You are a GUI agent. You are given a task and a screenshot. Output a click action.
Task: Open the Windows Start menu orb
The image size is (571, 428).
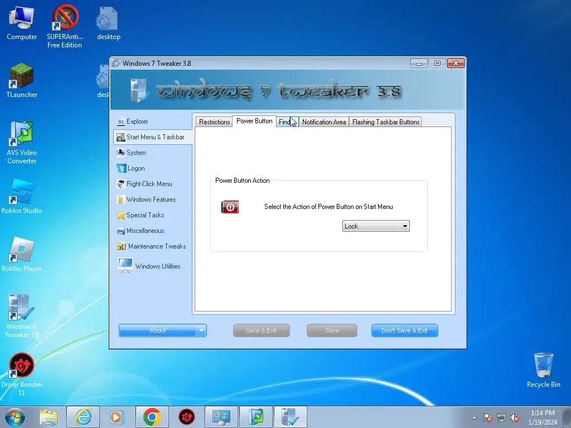(x=15, y=417)
